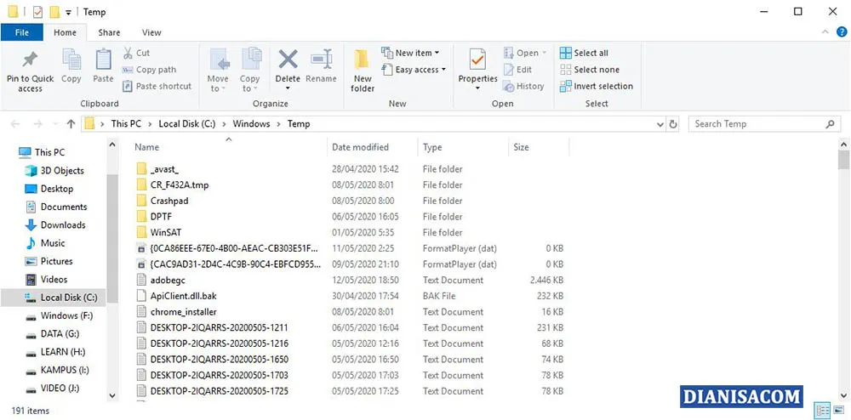Select Pictures in navigation pane

point(49,261)
